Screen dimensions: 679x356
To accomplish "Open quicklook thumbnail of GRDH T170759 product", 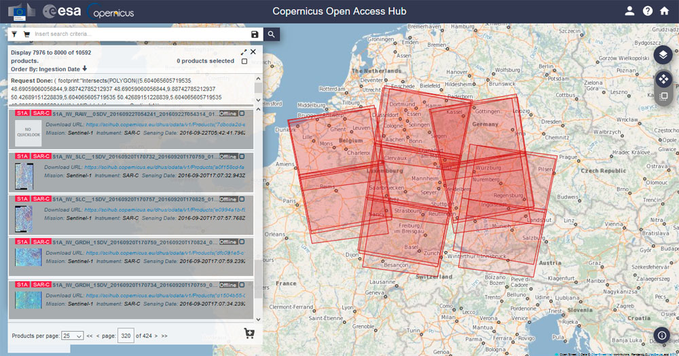I will (28, 257).
